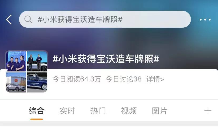The image size is (218, 127).
Task: Click 今日阅读64.3万 reading count
Action: point(77,79)
